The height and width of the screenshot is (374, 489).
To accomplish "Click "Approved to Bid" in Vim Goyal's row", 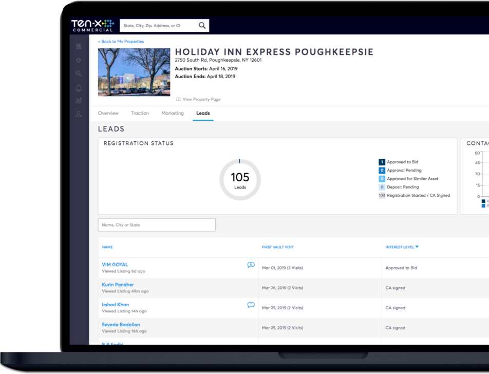I will point(401,268).
